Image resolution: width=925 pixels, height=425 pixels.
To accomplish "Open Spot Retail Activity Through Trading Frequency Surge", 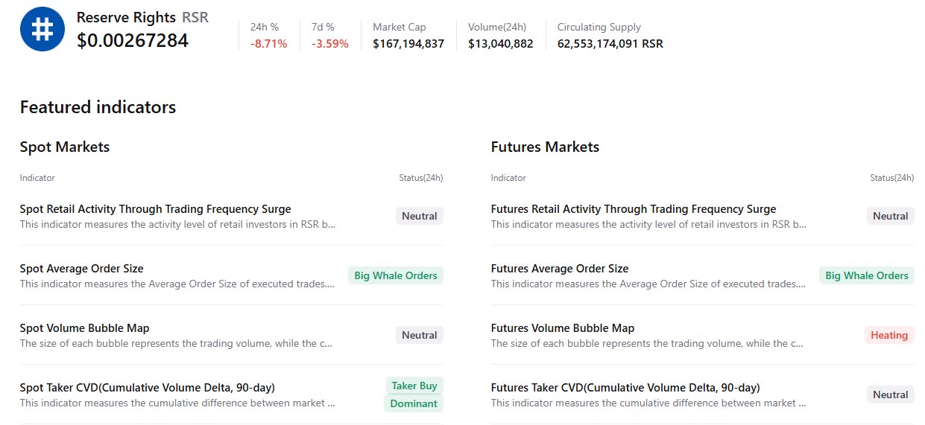I will [155, 209].
